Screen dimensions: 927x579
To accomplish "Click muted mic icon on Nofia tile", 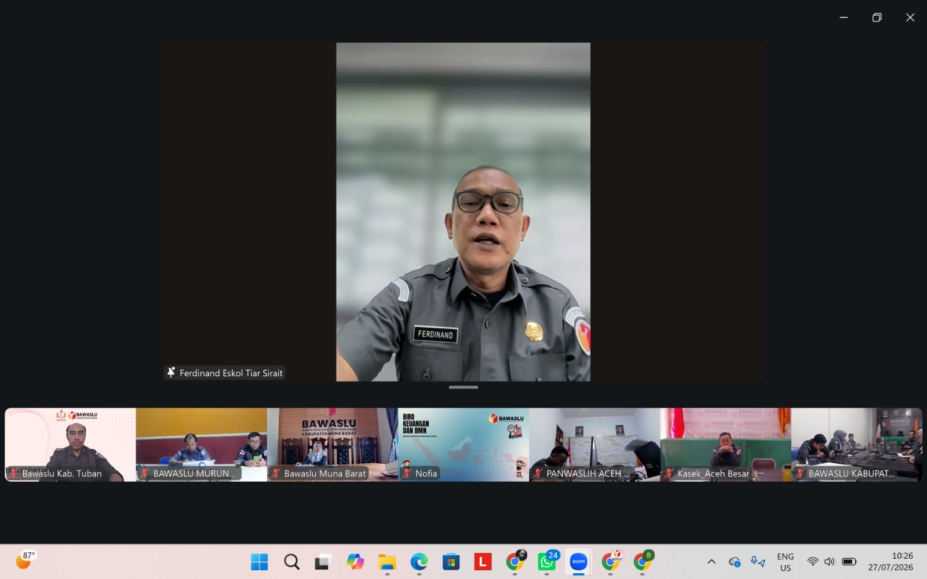I will (407, 474).
